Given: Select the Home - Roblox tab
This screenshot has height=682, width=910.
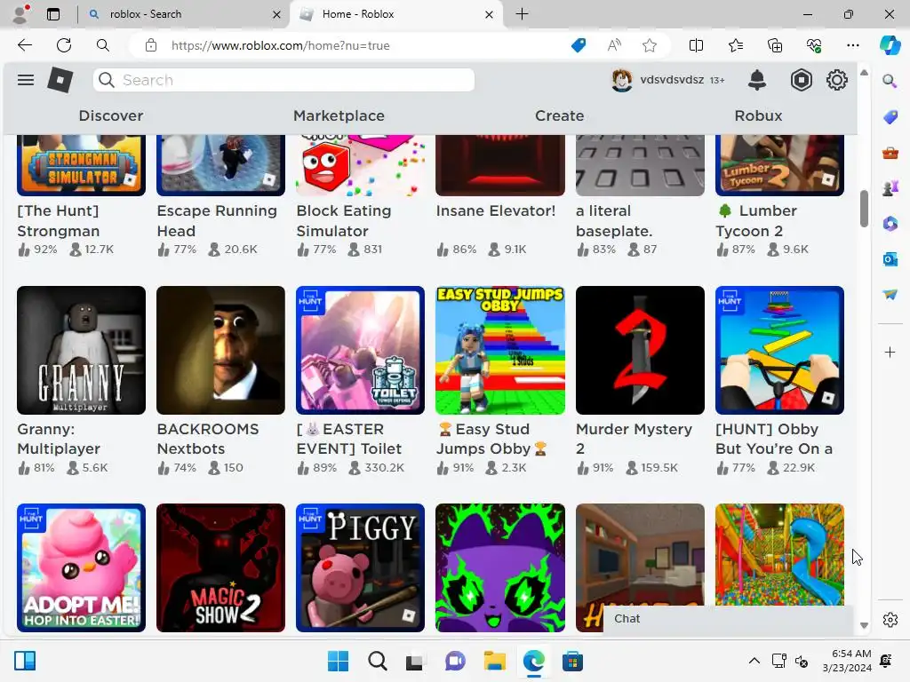Looking at the screenshot, I should pyautogui.click(x=397, y=14).
